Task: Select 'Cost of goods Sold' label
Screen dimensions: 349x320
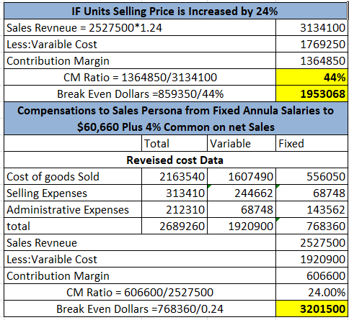Action: [x=73, y=176]
